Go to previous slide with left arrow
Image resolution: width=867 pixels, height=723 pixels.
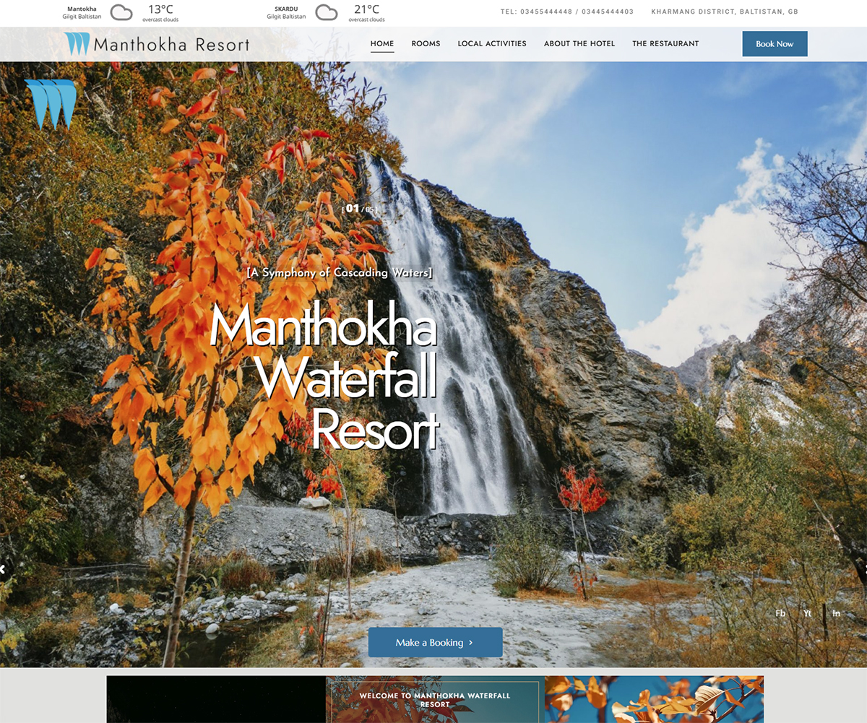click(x=4, y=569)
